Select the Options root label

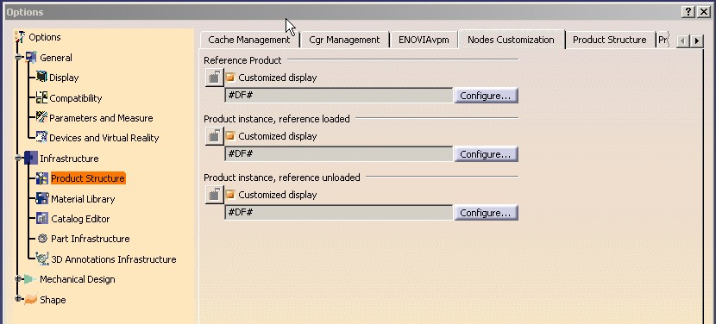coord(45,37)
